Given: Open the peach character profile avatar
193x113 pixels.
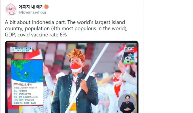Looking at the screenshot, I should point(11,9).
